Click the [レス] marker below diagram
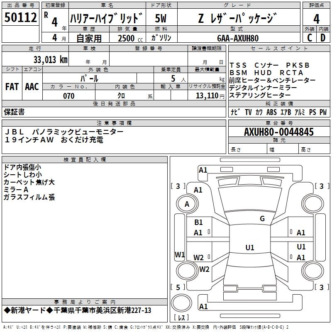Screen dimensions: 332x332 click(x=181, y=318)
